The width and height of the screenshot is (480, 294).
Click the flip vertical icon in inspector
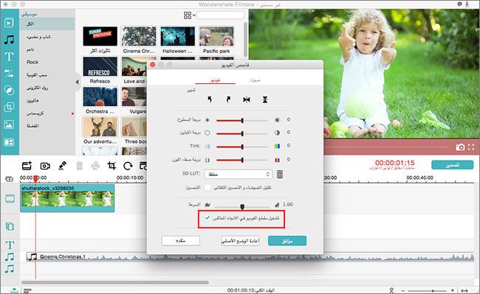click(x=265, y=99)
